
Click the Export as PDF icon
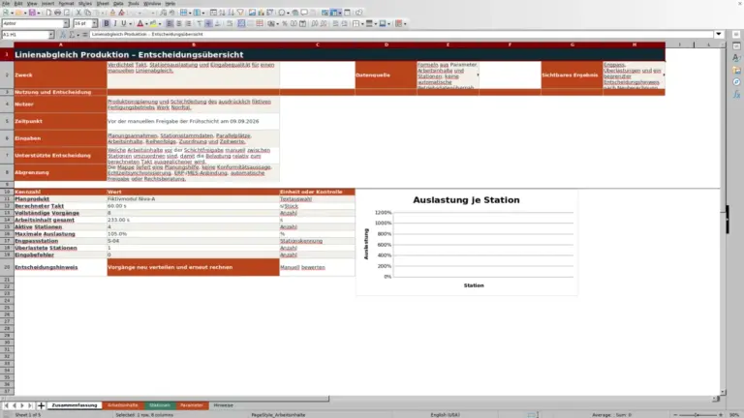(48, 13)
